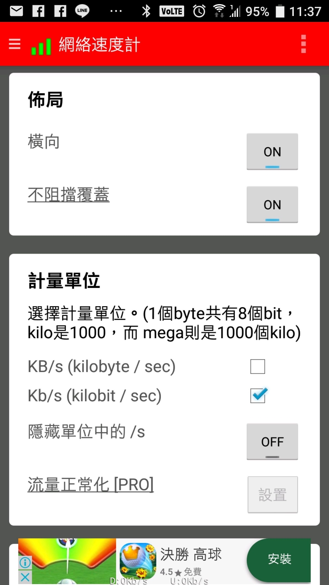This screenshot has height=585, width=329.
Task: Open the 不阻擋覆蓋 underlined link
Action: tap(69, 195)
